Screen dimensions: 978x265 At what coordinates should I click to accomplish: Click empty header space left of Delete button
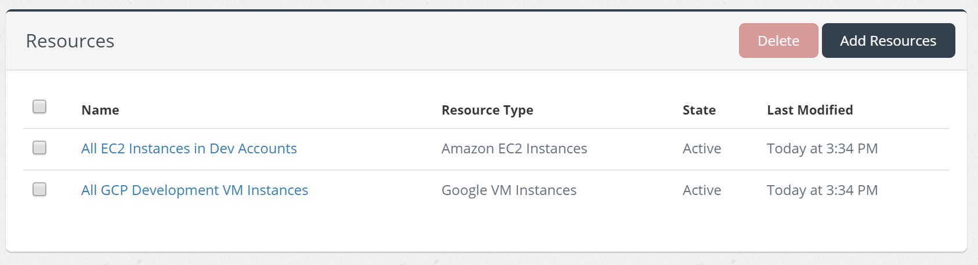[x=435, y=41]
